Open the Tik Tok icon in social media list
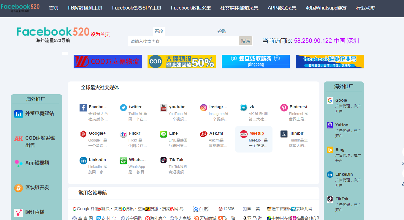Viewport: 404px width, 220px height. [164, 161]
